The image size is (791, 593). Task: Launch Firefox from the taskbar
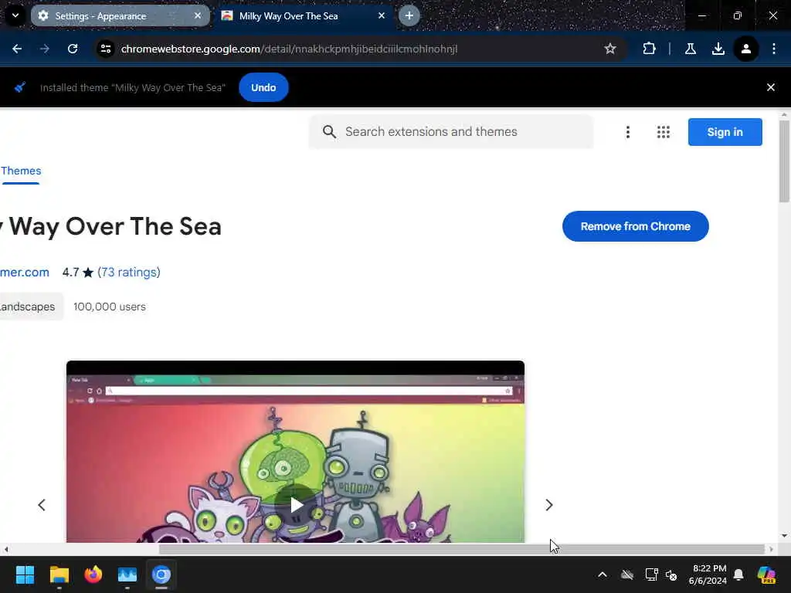click(93, 574)
